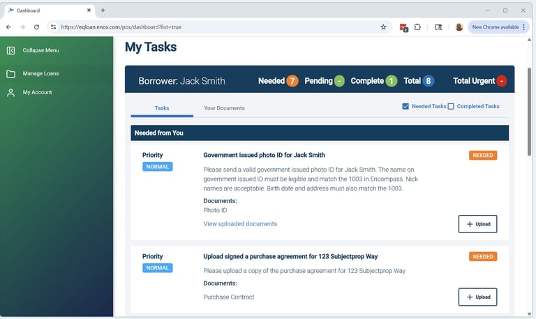Click scrollbar up arrow
This screenshot has width=536, height=319.
pyautogui.click(x=529, y=40)
